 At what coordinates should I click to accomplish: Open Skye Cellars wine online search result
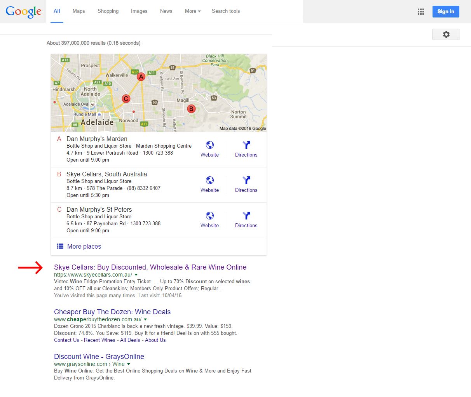click(x=150, y=267)
